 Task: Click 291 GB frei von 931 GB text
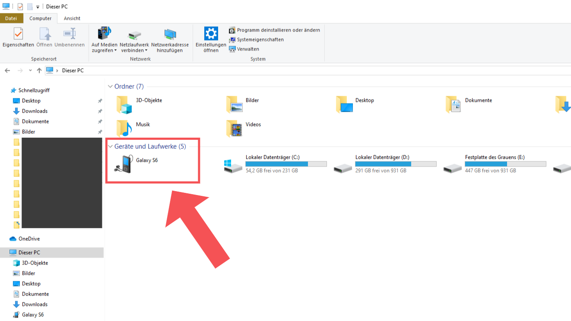(381, 171)
